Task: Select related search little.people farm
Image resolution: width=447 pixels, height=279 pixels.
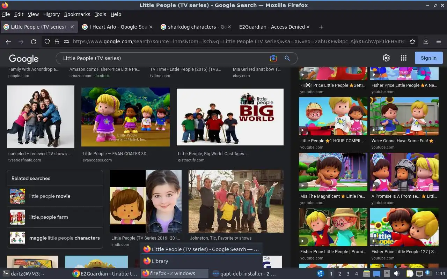Action: coord(55,217)
